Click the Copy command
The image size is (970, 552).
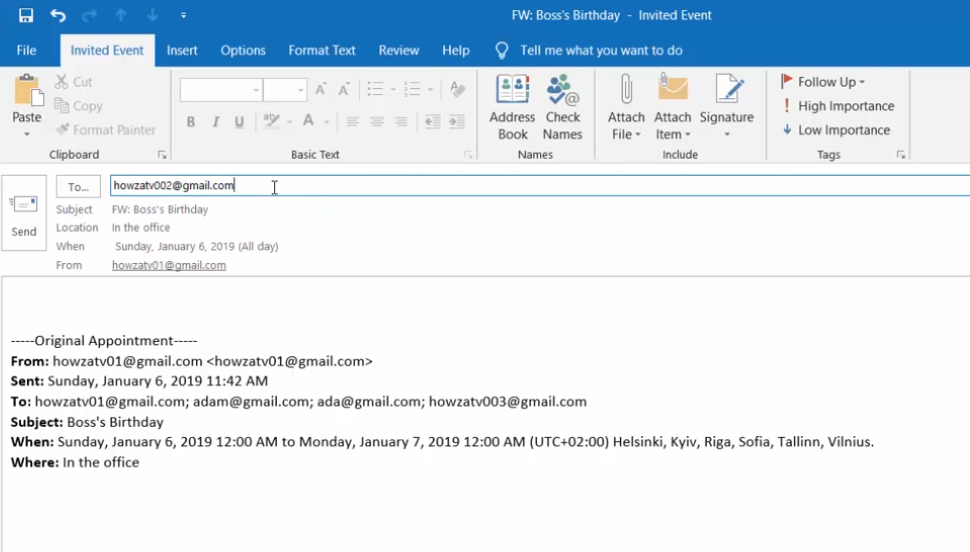click(78, 106)
